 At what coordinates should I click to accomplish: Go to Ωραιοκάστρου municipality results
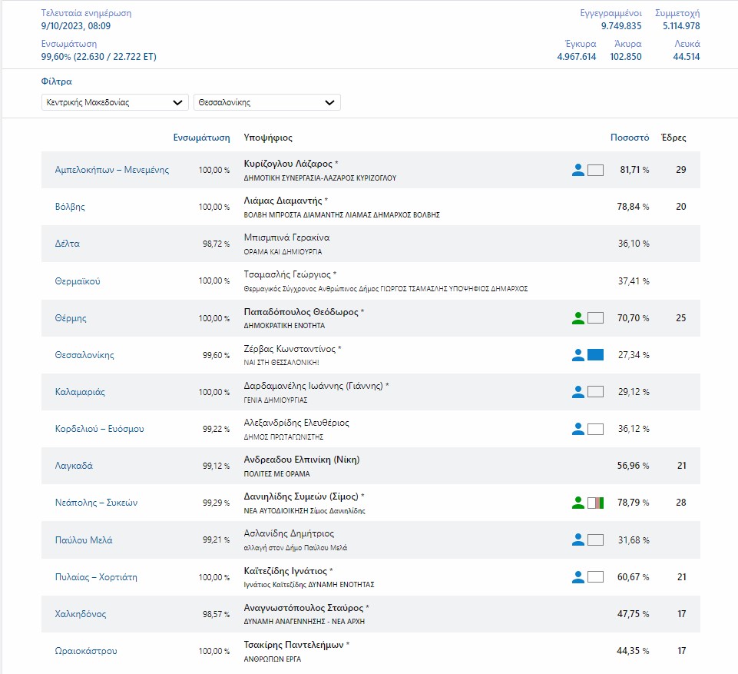pyautogui.click(x=86, y=651)
